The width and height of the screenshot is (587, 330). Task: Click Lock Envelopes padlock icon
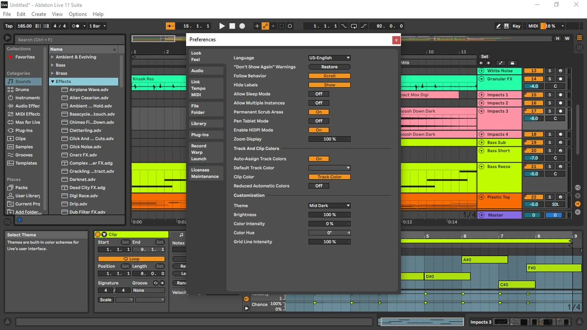[x=512, y=63]
